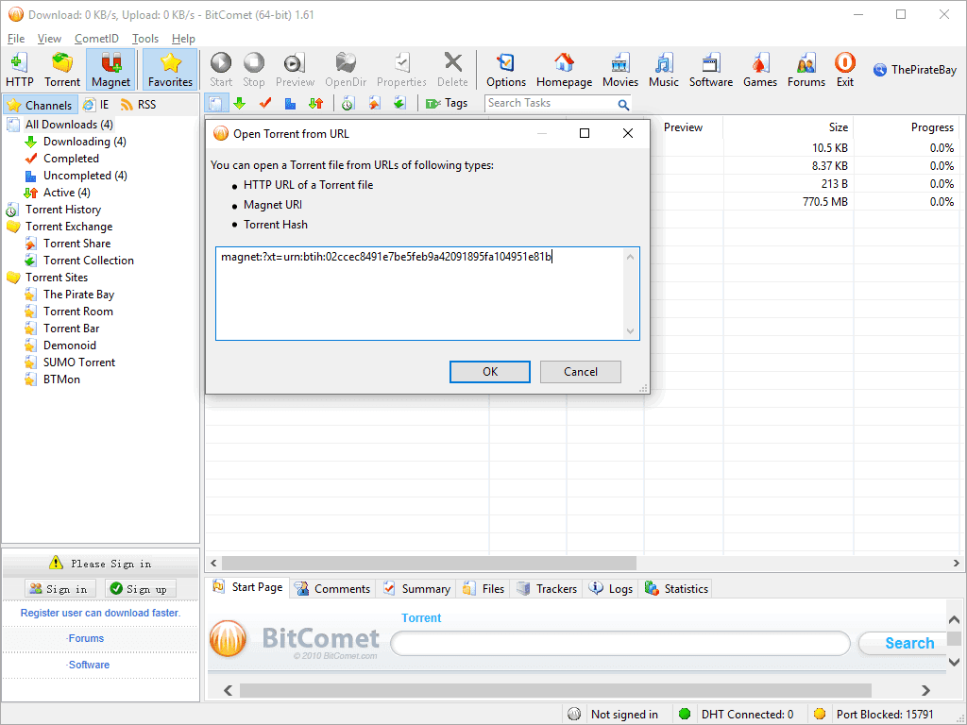This screenshot has height=725, width=967.
Task: Click the Exit toolbar icon
Action: coord(845,70)
